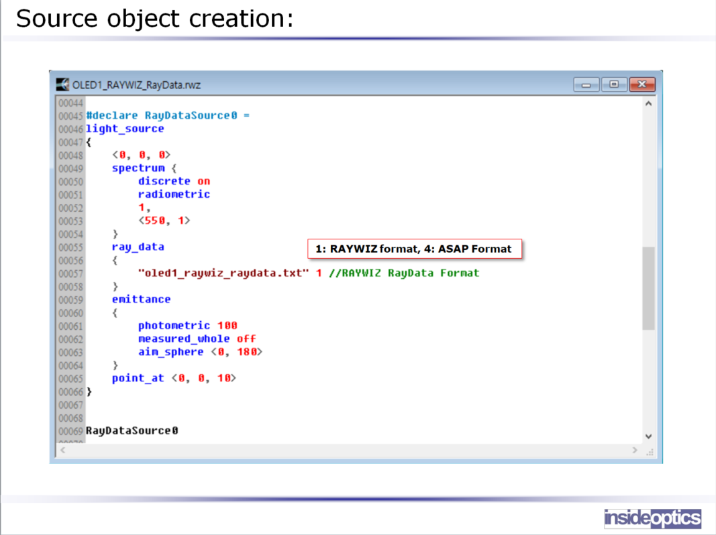Screen dimensions: 716x535
Task: Close the RayData editor window
Action: click(642, 84)
